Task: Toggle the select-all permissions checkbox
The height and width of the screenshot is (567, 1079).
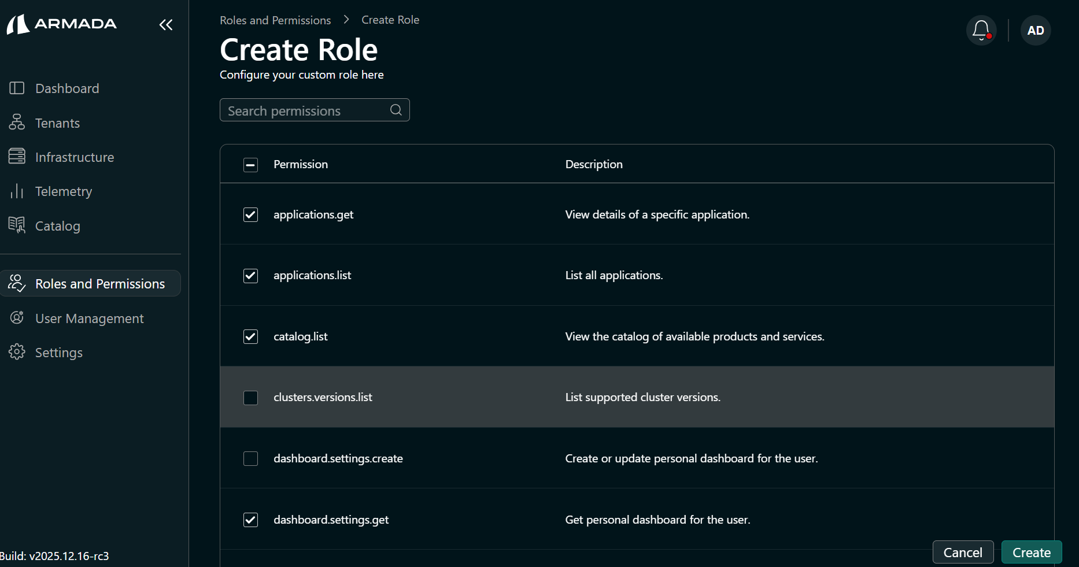Action: pos(250,165)
